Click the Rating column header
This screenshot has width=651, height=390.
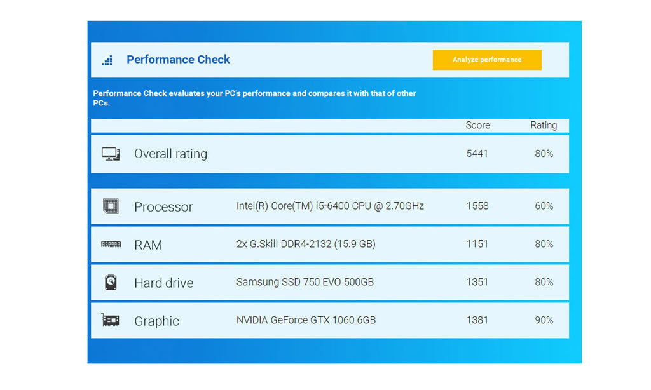pyautogui.click(x=544, y=125)
